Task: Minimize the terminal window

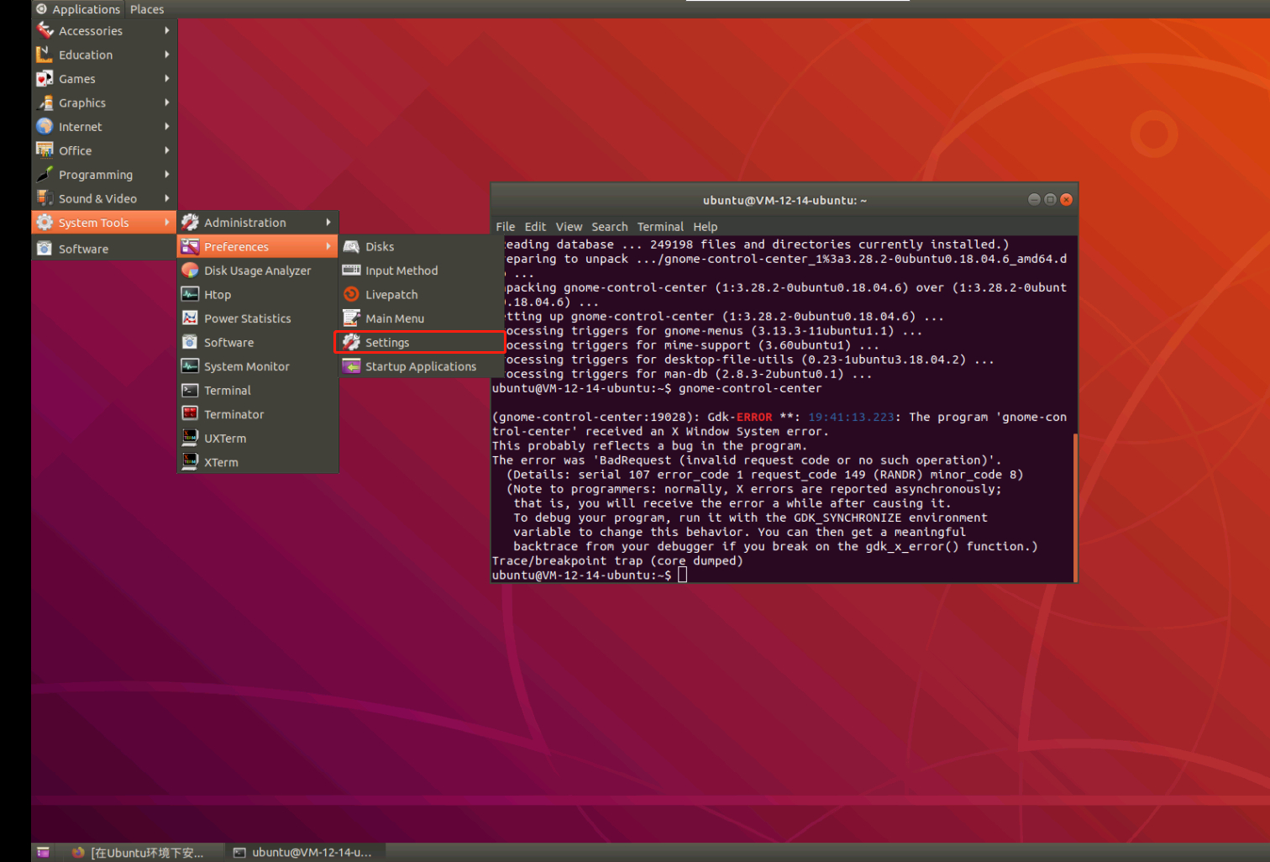Action: [x=1034, y=199]
